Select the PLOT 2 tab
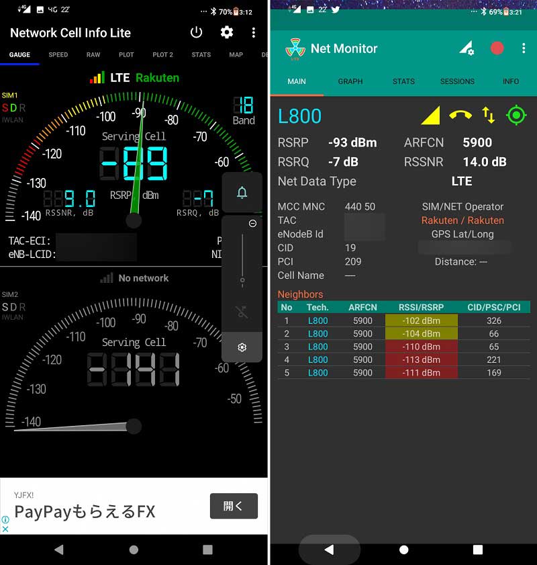537x565 pixels. coord(162,55)
